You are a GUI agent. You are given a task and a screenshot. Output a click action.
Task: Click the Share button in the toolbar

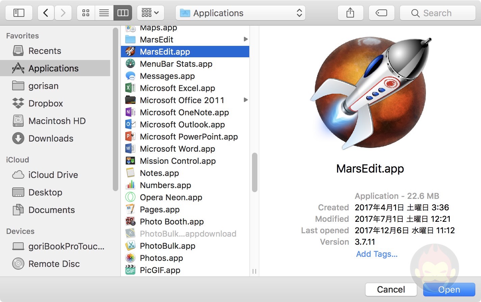pos(350,12)
